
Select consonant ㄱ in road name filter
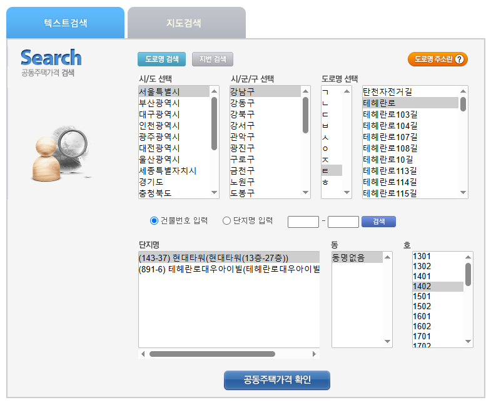(x=332, y=91)
